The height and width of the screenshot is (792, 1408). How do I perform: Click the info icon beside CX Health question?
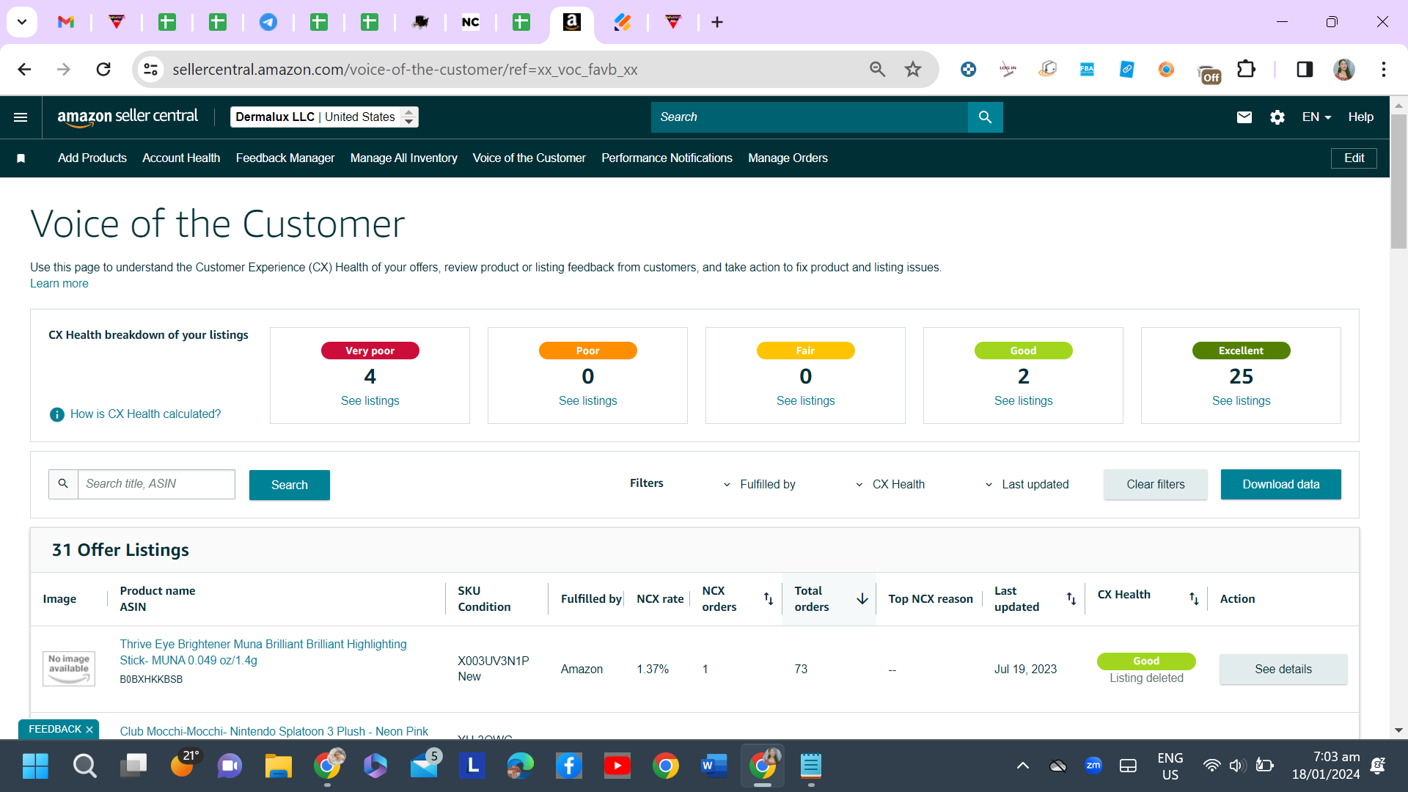56,414
